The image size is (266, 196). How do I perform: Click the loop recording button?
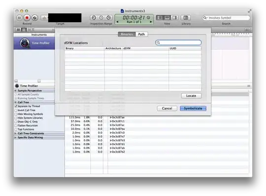tap(34, 18)
